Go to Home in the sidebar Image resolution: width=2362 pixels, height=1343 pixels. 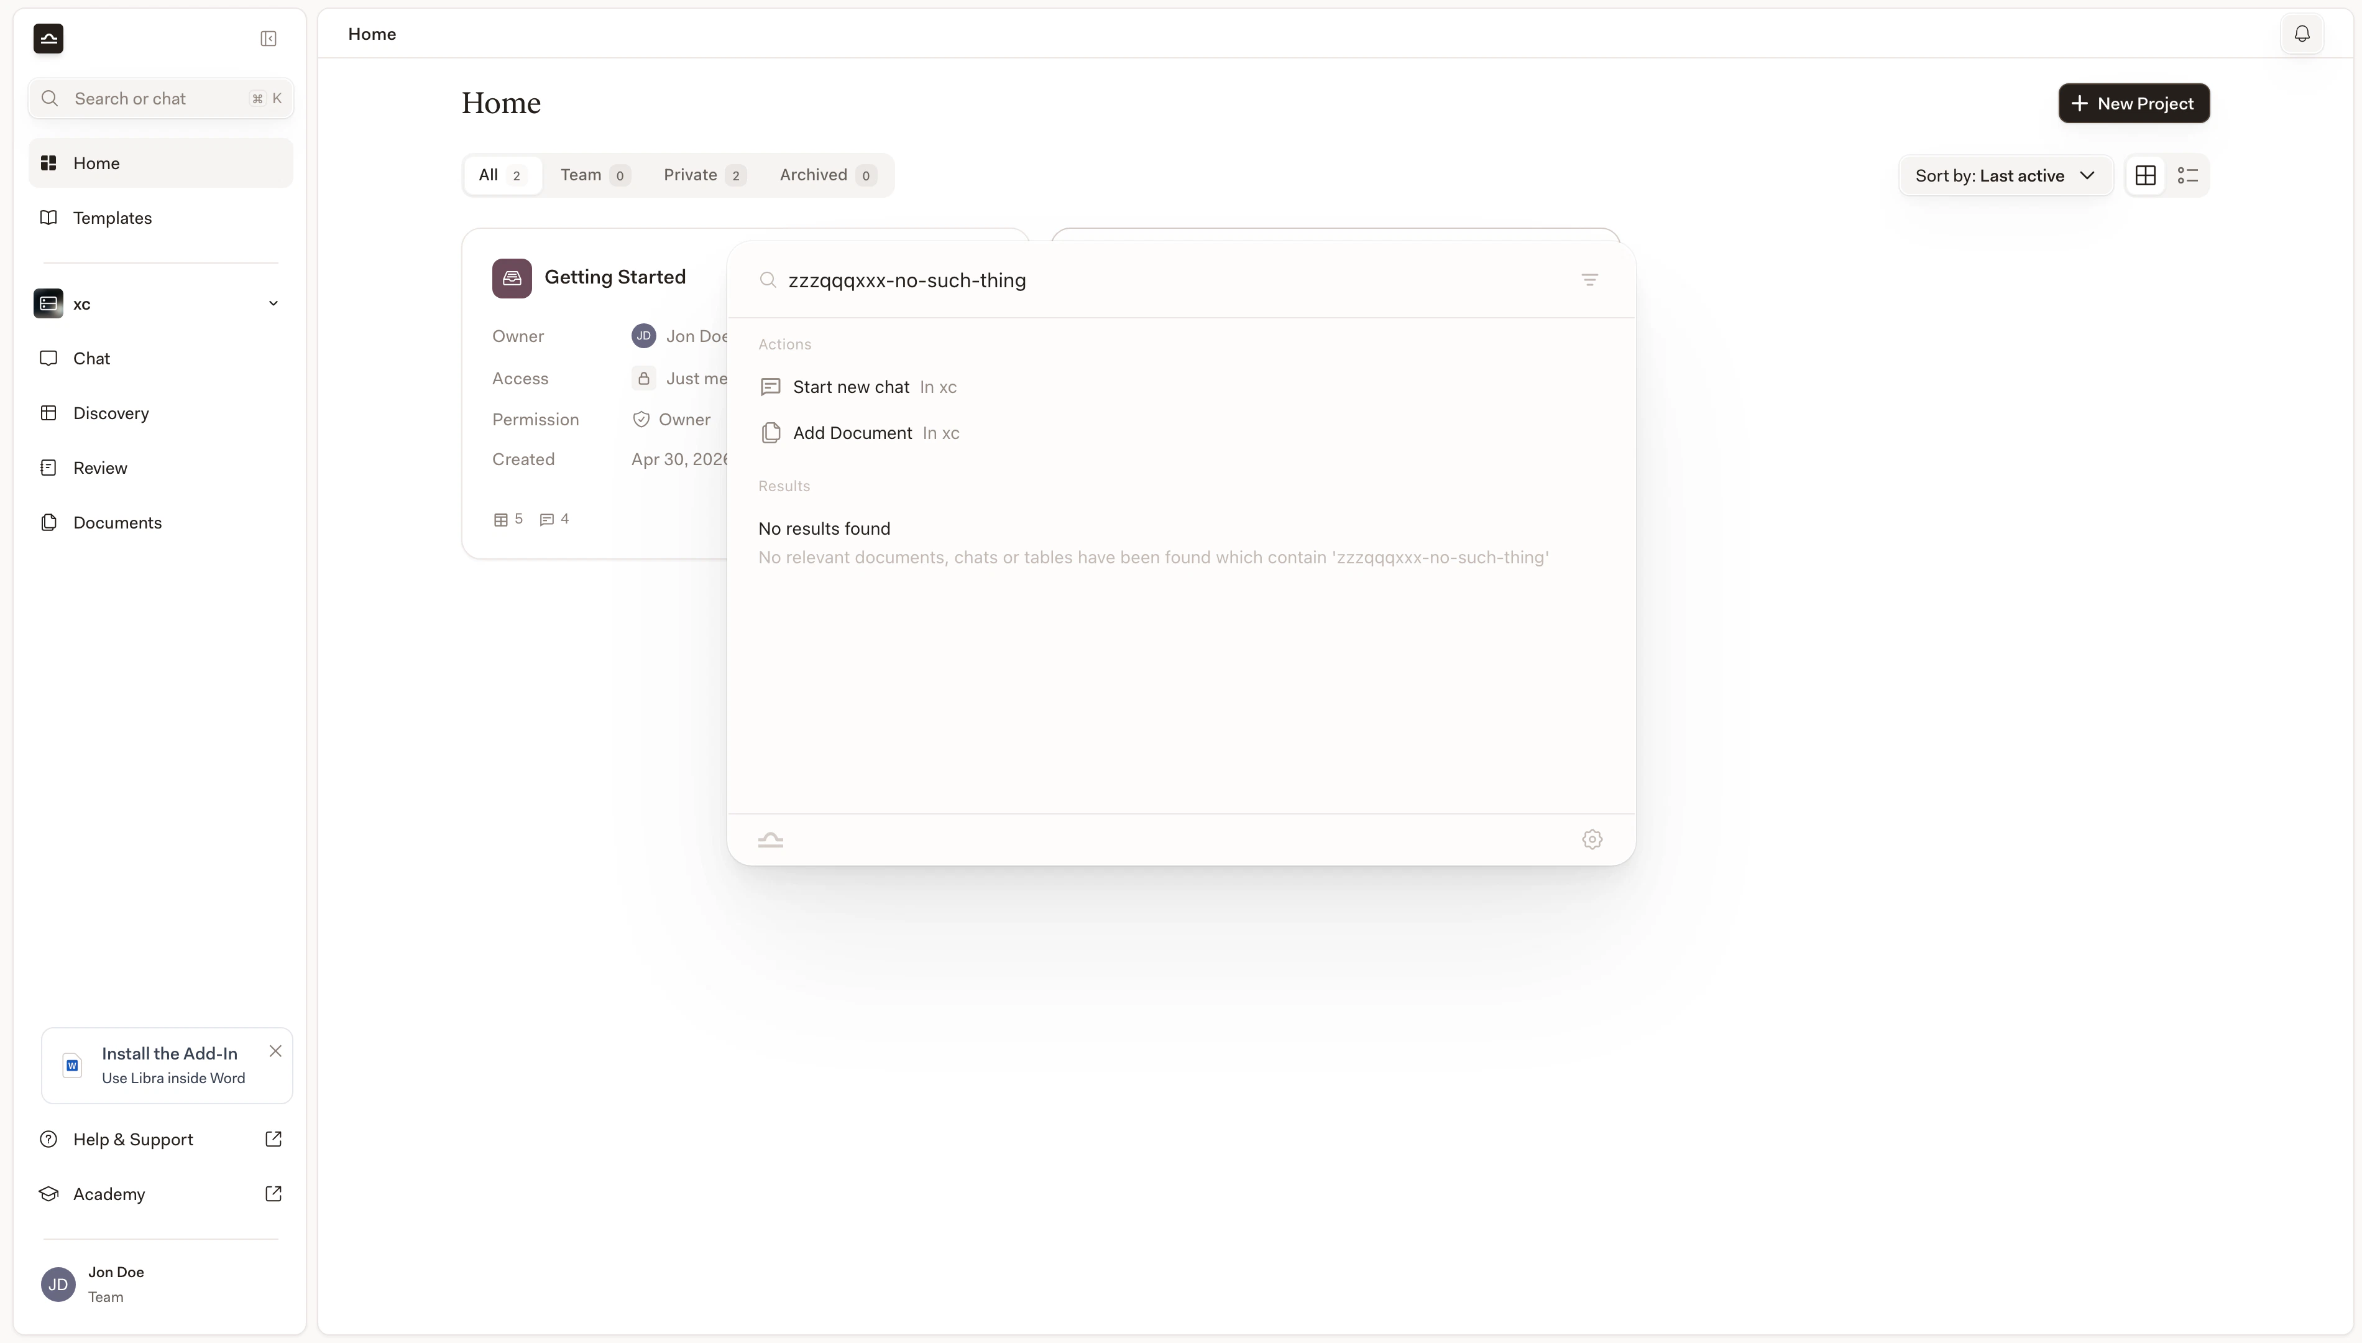(x=160, y=164)
